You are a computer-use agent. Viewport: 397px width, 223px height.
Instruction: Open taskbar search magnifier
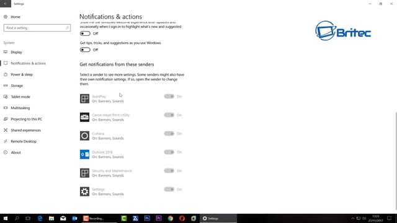click(17, 218)
